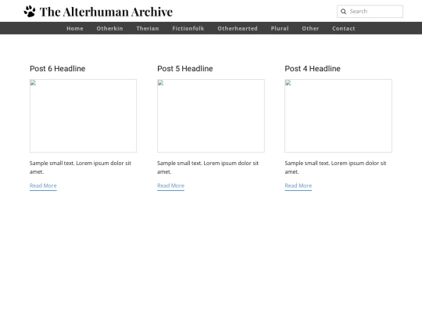
Task: Focus the Search input field
Action: tap(370, 11)
